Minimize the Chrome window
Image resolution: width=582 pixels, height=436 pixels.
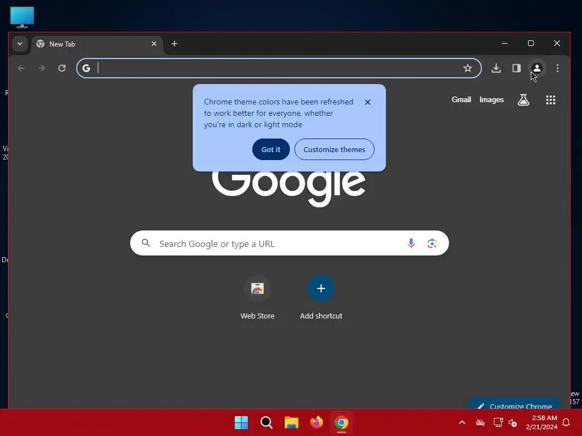[x=505, y=43]
